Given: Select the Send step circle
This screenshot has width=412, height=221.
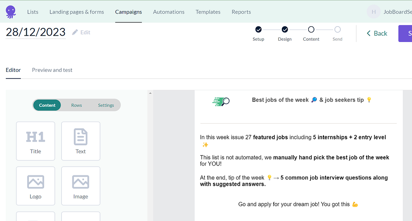Looking at the screenshot, I should pyautogui.click(x=338, y=30).
